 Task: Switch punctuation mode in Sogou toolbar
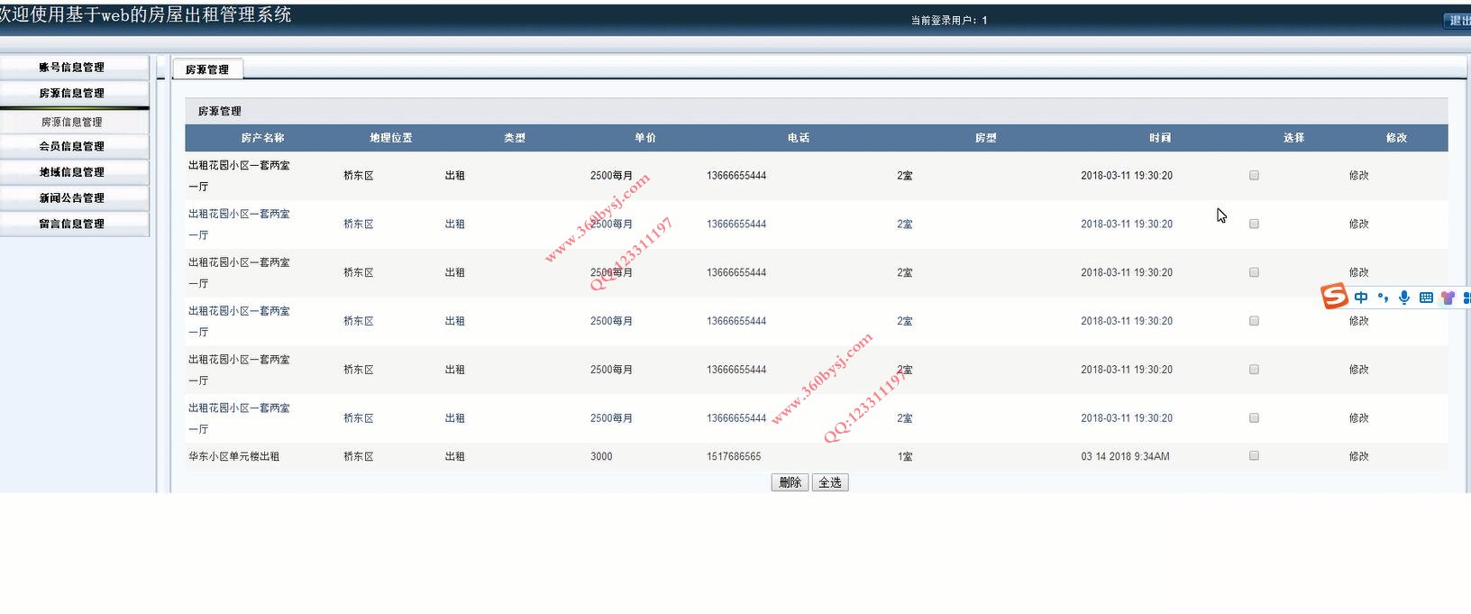[x=1383, y=298]
